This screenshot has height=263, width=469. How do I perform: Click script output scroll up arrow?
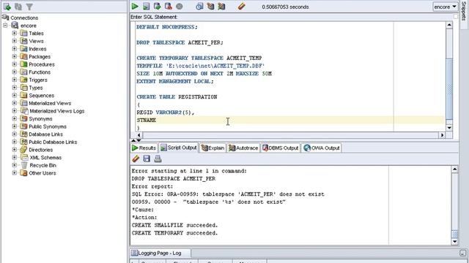pos(454,169)
